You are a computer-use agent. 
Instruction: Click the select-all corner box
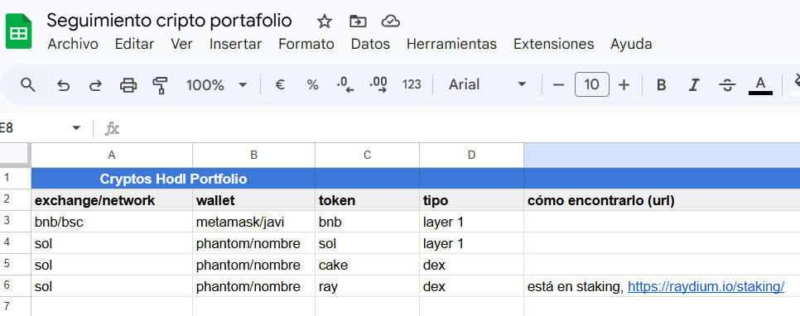15,155
